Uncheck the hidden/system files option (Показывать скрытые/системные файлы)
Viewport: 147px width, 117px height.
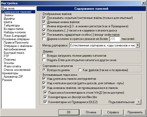point(44,18)
